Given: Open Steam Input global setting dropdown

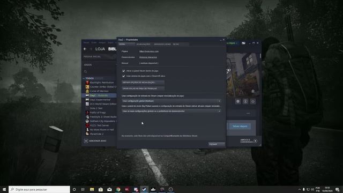Looking at the screenshot, I should [x=171, y=101].
